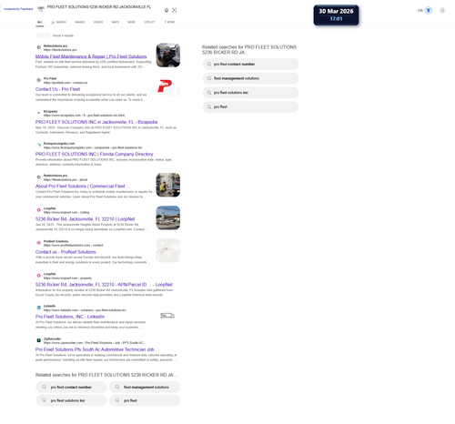455x424 pixels.
Task: Click bottom related search pro fleet contact number
Action: (71, 387)
